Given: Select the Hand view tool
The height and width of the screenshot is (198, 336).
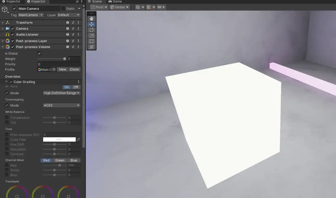Looking at the screenshot, I should point(92,18).
